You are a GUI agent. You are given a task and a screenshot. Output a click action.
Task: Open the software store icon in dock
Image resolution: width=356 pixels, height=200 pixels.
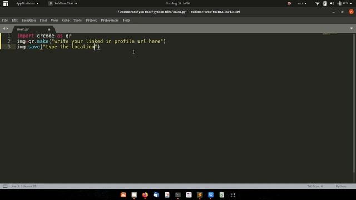(x=123, y=195)
